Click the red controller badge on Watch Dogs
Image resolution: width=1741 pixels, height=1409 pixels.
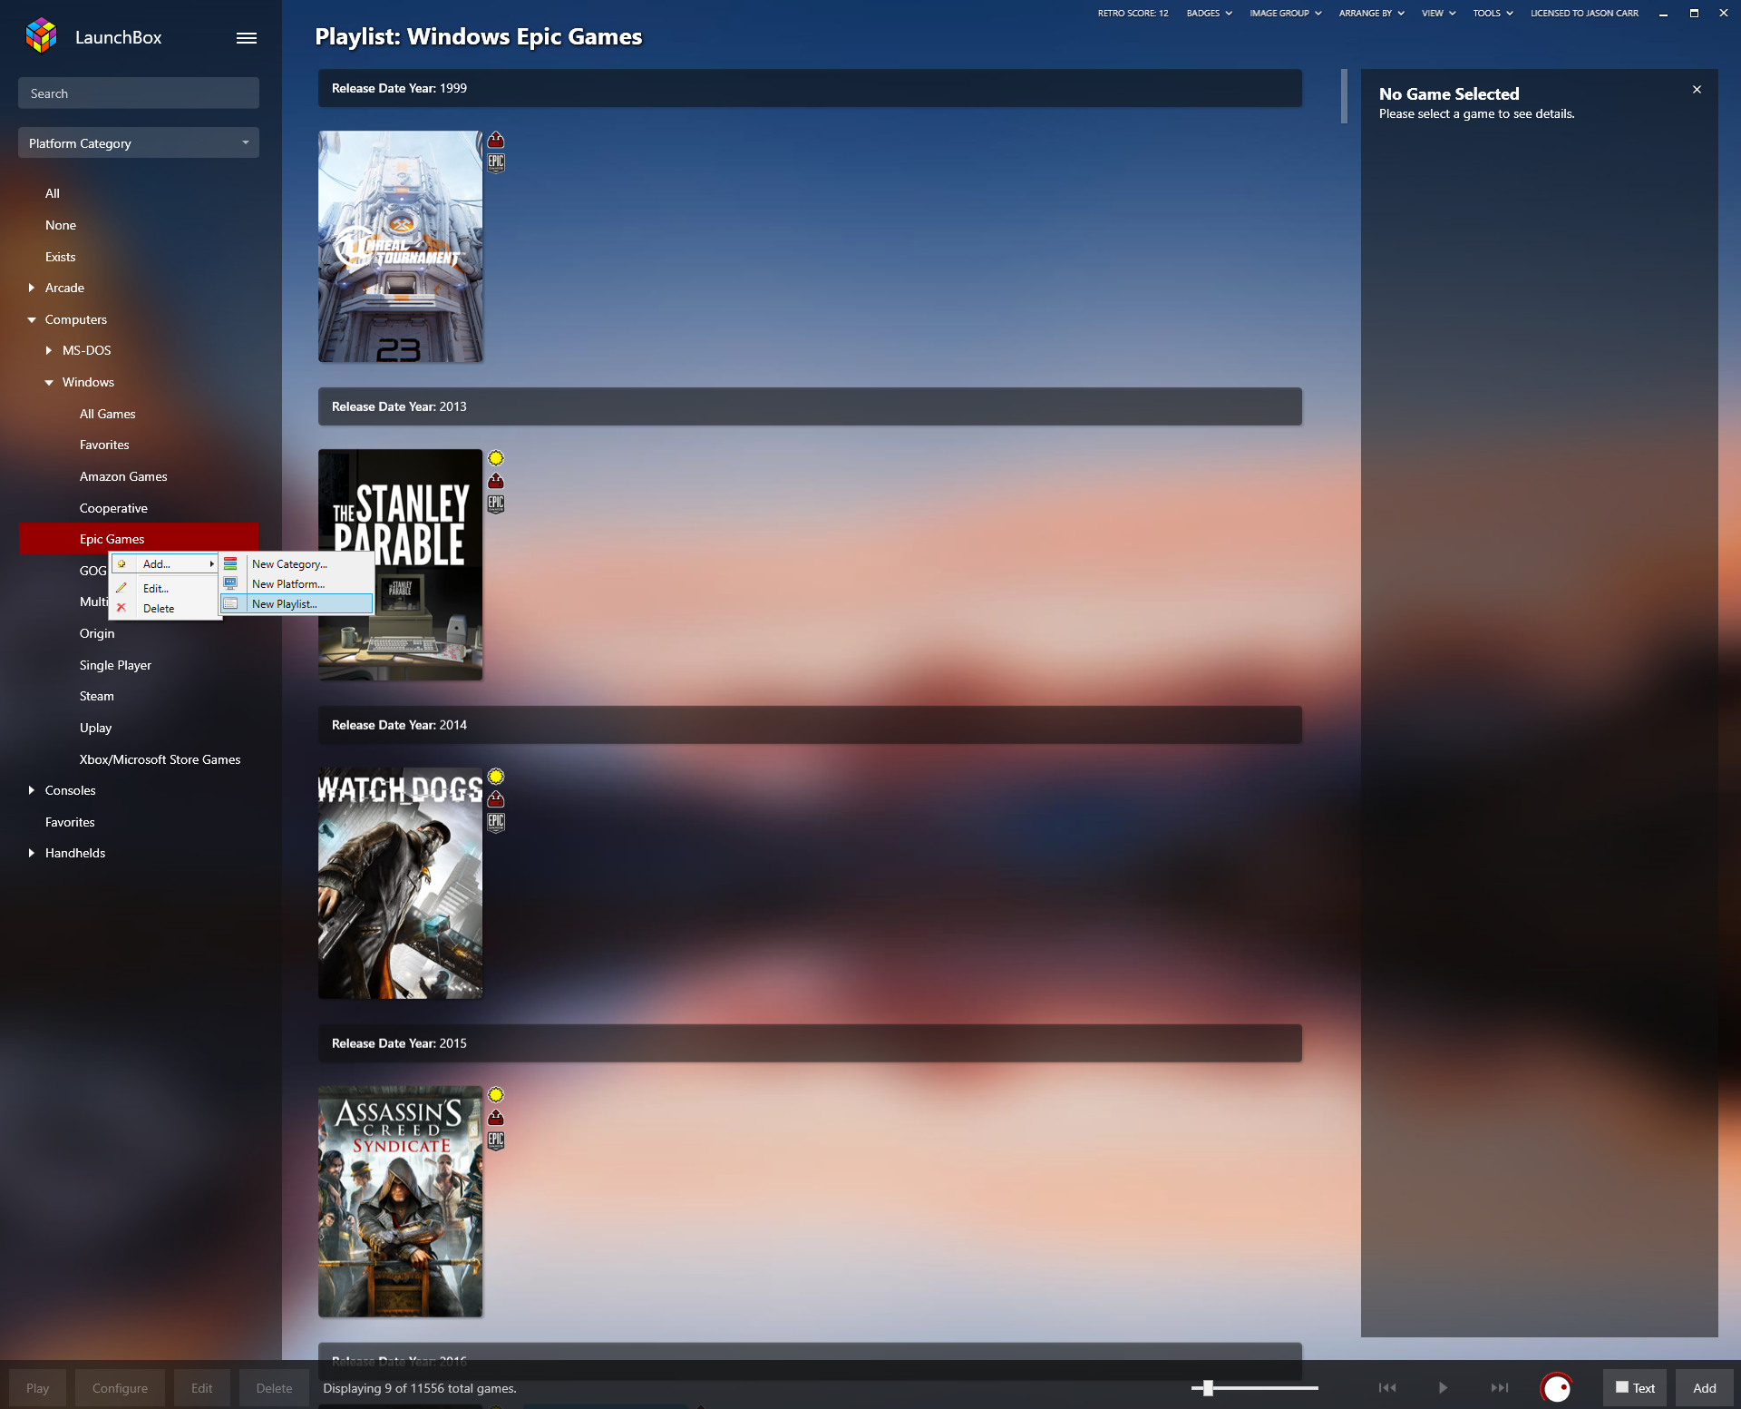pos(496,799)
